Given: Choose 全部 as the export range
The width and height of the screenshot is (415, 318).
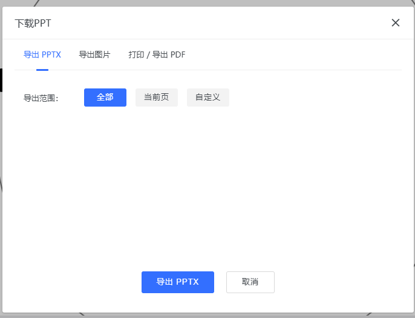Looking at the screenshot, I should coord(105,98).
